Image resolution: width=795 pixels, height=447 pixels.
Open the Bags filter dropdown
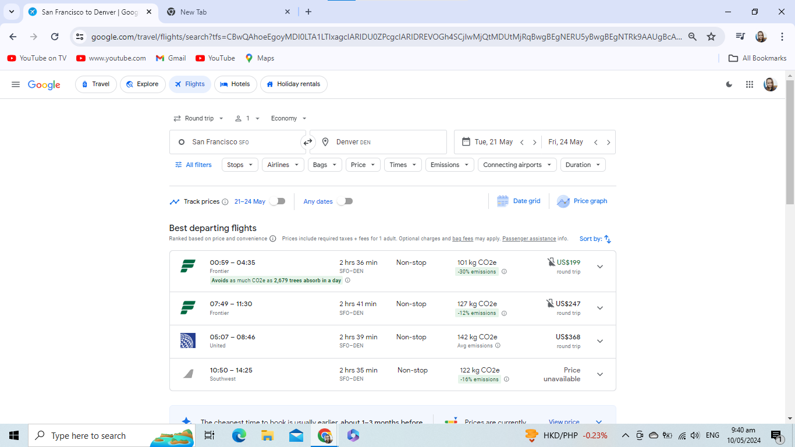tap(325, 165)
